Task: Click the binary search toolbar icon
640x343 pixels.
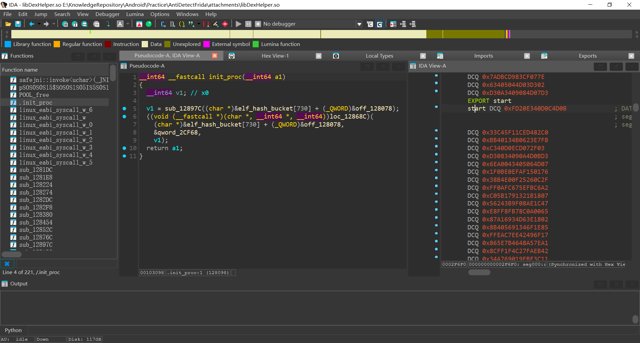Action: coord(85,24)
